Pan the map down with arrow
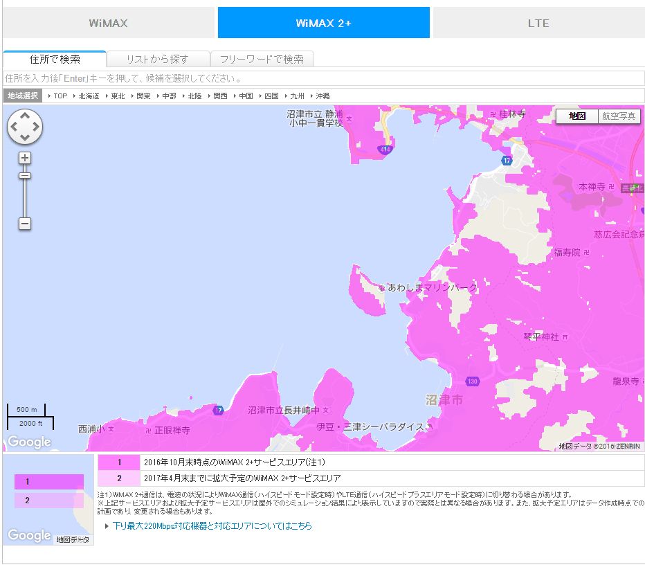Viewport: 645px width, 567px height. pos(25,138)
